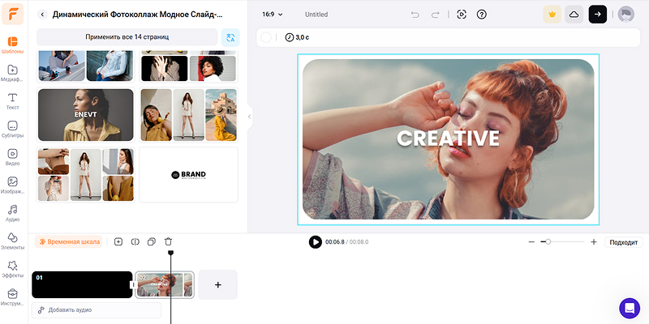This screenshot has width=649, height=324.
Task: Click the translate template icon
Action: tap(230, 37)
